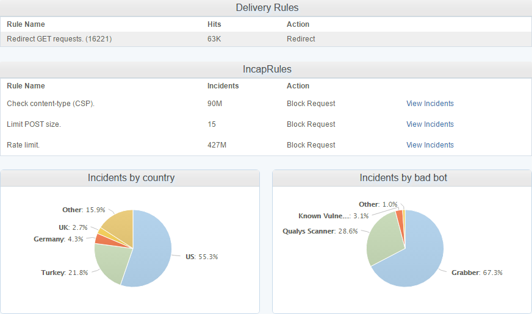Click the Redirect GET requests rule row
This screenshot has width=532, height=314.
pos(59,39)
